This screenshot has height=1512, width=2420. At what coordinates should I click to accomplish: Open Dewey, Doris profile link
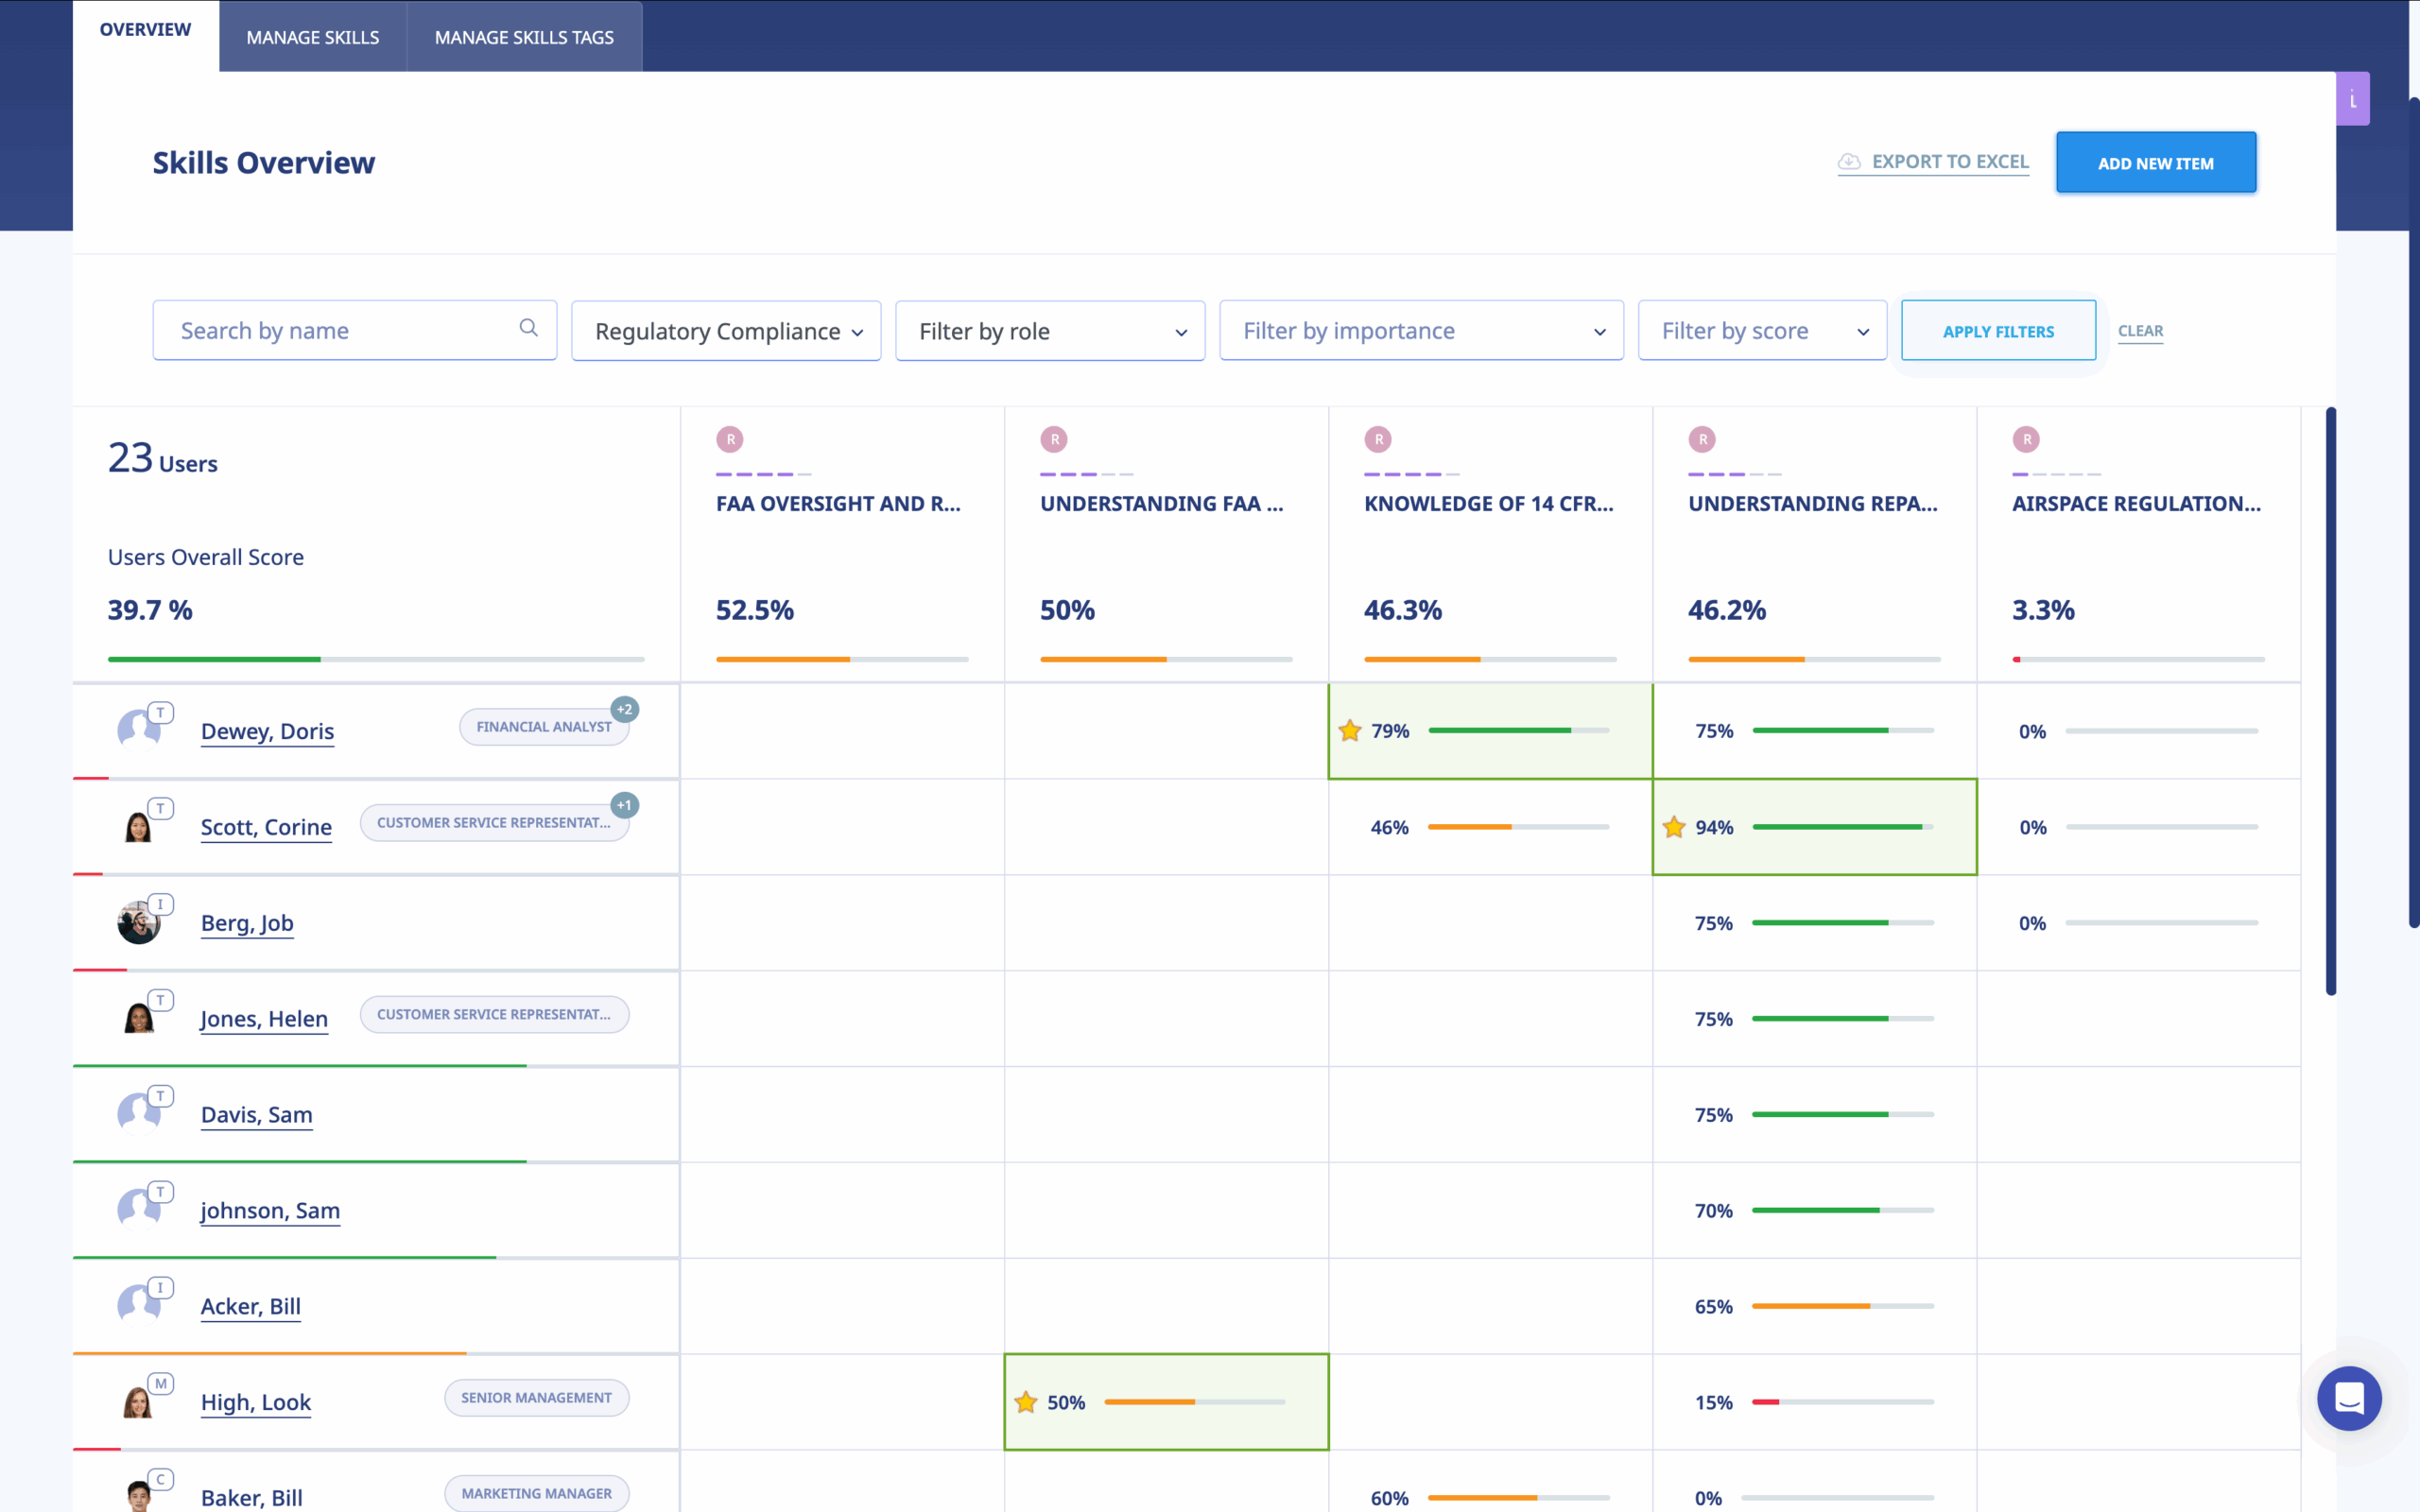coord(267,731)
